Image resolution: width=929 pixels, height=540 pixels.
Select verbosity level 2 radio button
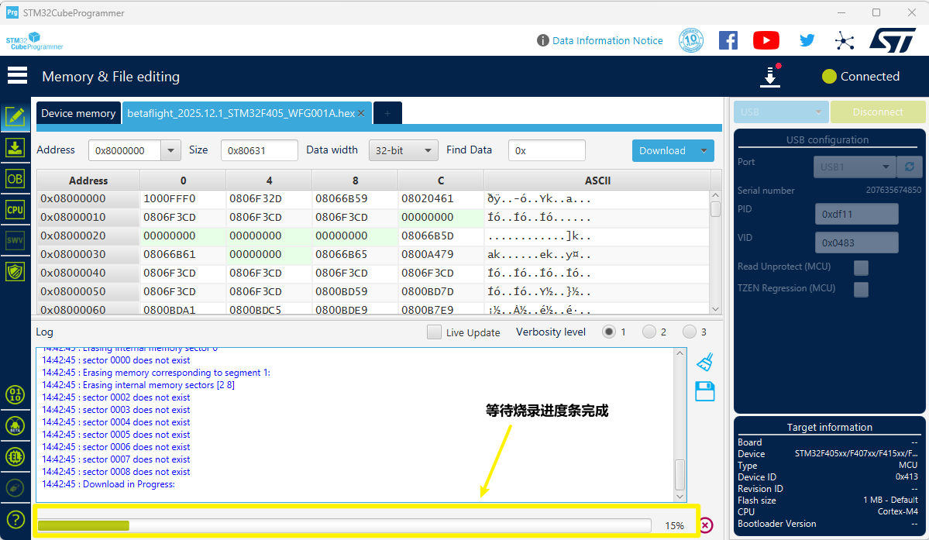pos(649,332)
